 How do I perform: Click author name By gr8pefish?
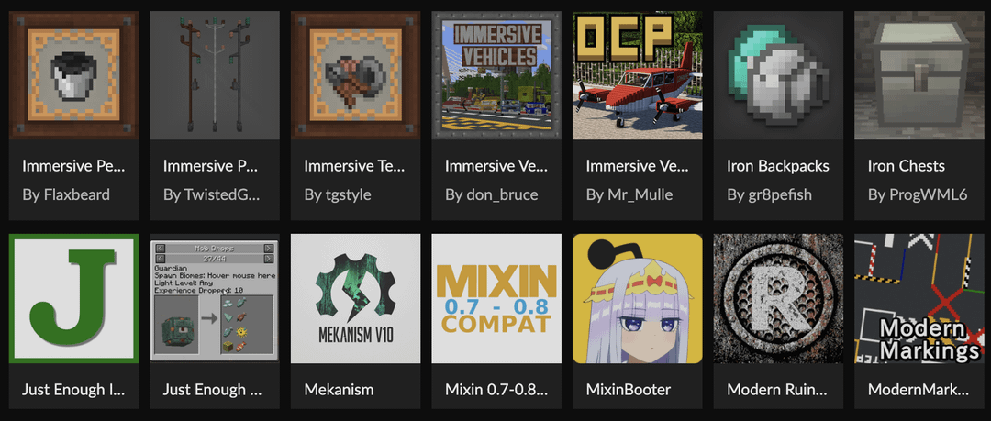tap(769, 194)
